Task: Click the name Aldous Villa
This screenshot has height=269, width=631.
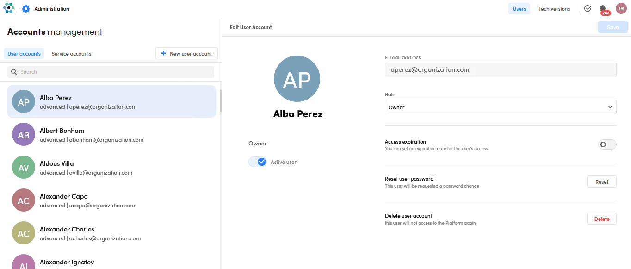Action: point(57,163)
